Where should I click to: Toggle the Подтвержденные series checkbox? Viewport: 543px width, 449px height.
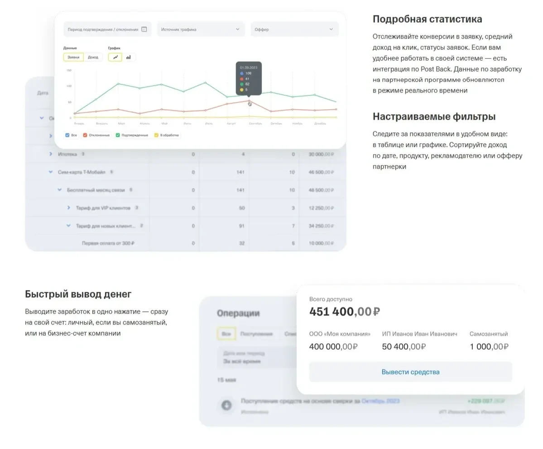pos(118,135)
